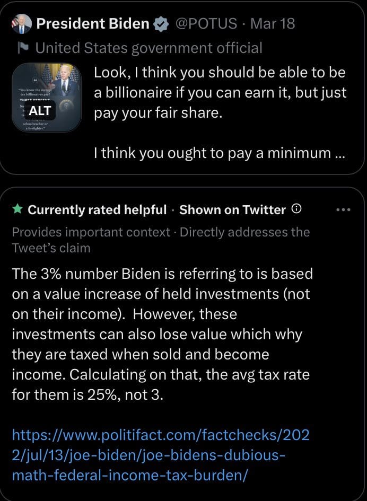Open the three-dot more options menu
Screen dimensions: 367x501
click(x=344, y=209)
